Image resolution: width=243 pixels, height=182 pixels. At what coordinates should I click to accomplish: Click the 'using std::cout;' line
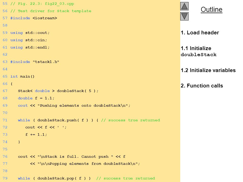[30, 33]
